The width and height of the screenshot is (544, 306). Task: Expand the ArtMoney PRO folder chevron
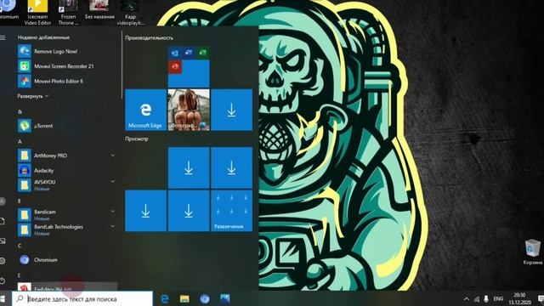coord(112,156)
